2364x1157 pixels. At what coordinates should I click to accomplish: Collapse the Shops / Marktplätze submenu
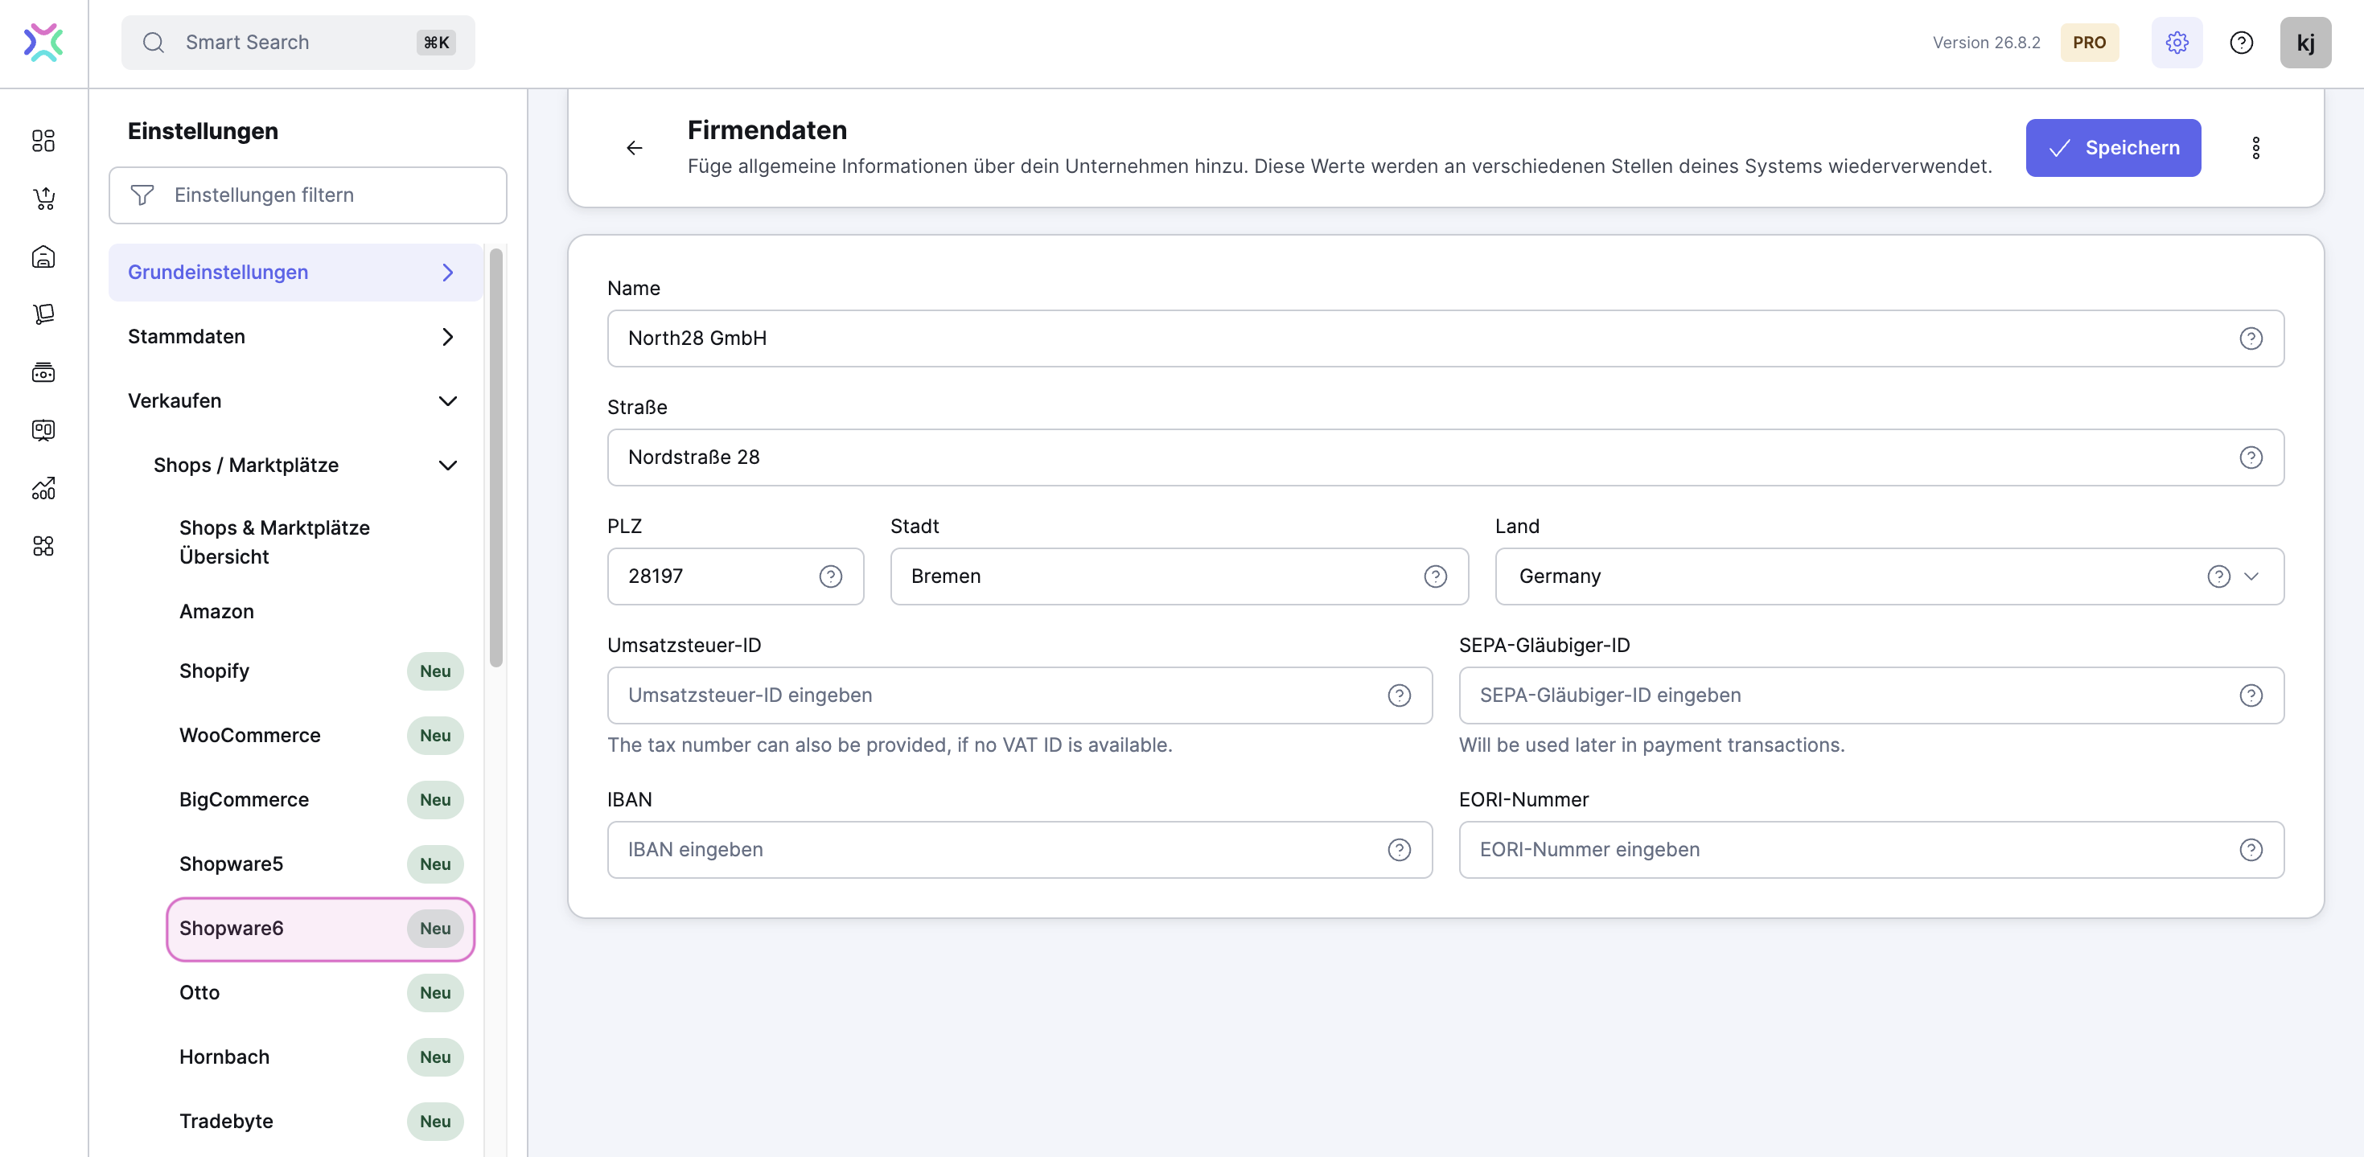click(x=447, y=466)
